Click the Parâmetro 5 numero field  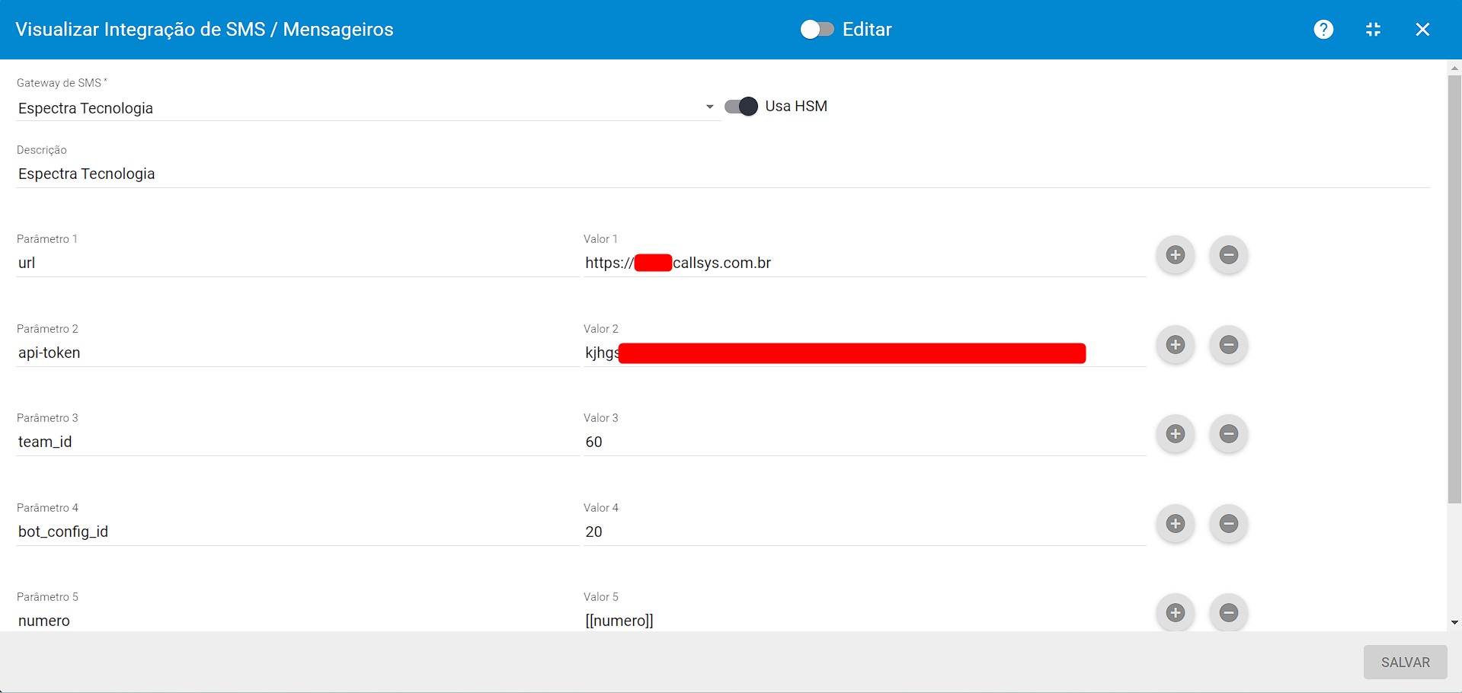(x=298, y=620)
